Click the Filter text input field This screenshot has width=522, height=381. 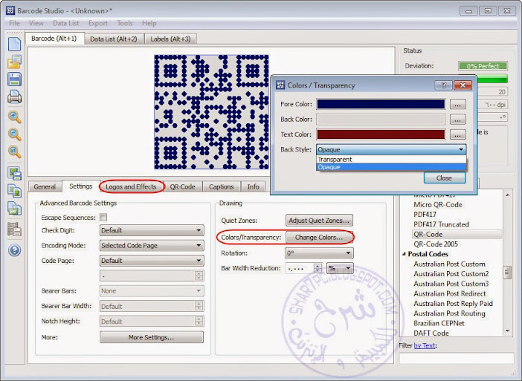click(457, 358)
